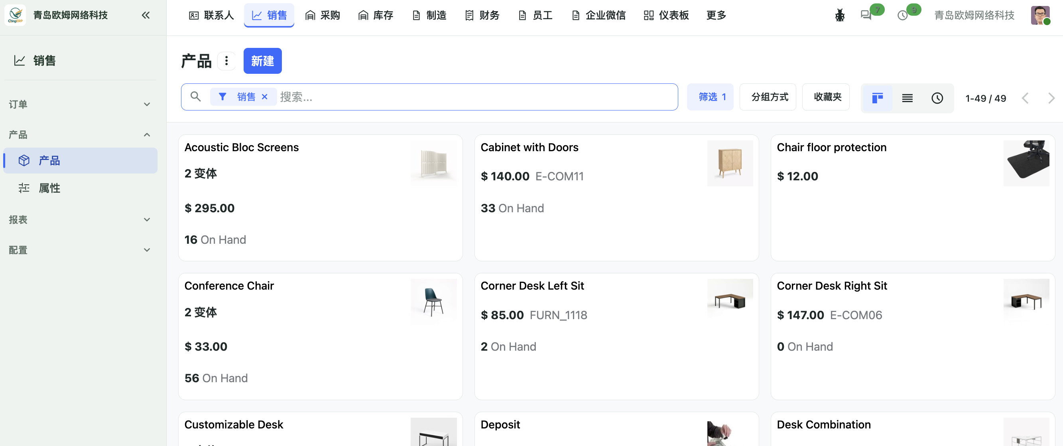Viewport: 1063px width, 446px height.
Task: Open the messages chat icon
Action: [x=866, y=15]
